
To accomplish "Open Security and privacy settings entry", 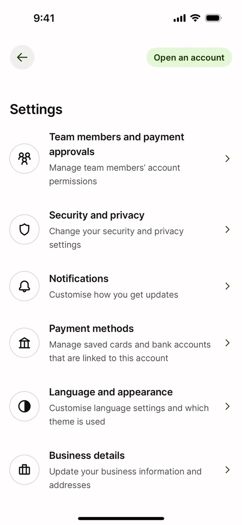I will pyautogui.click(x=121, y=230).
